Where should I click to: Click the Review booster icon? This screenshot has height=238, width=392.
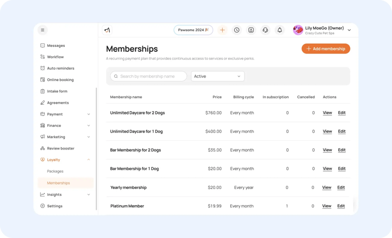pyautogui.click(x=43, y=148)
